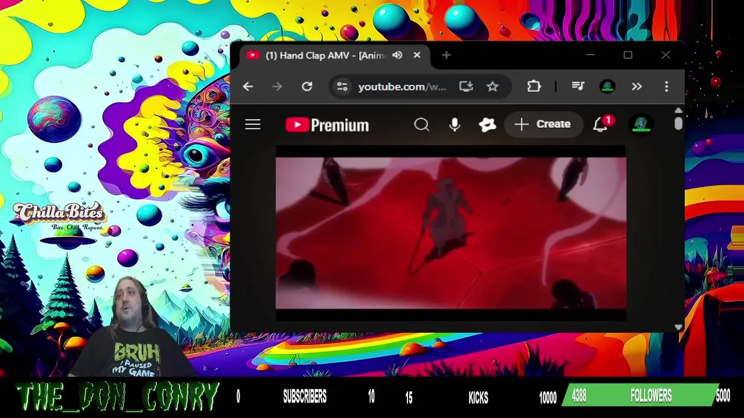Close the Chrome window

[x=666, y=55]
